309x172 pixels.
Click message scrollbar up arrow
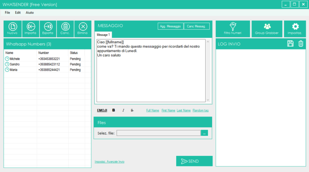(x=208, y=42)
